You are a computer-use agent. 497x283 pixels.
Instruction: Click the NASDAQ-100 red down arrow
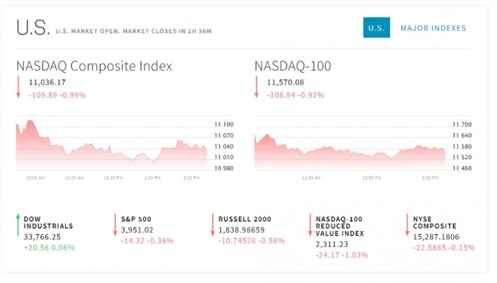point(257,87)
